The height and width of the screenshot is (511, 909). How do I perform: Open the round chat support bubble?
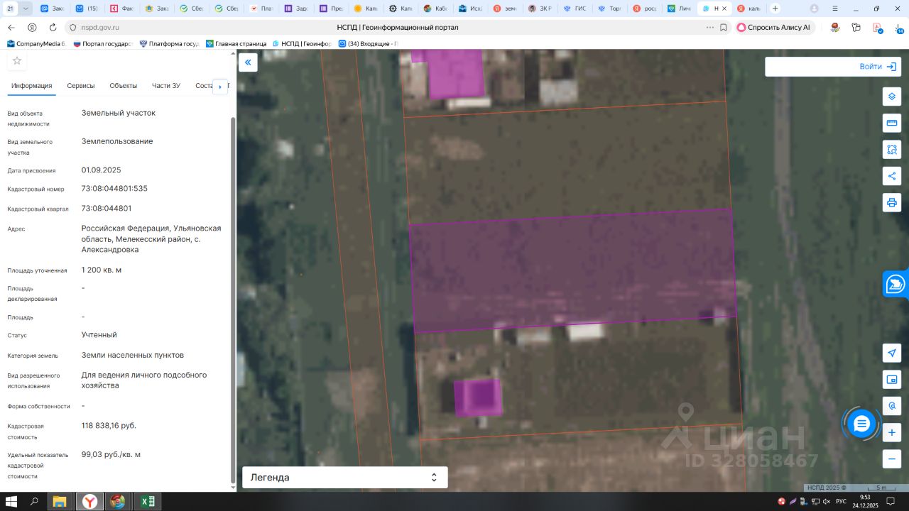(x=861, y=424)
